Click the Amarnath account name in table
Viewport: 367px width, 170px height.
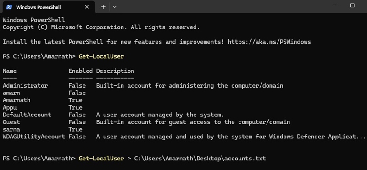pos(17,100)
